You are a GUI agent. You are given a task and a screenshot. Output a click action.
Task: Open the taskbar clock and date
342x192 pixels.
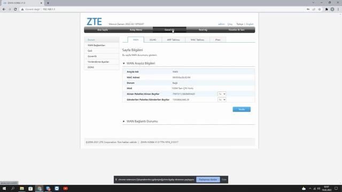pyautogui.click(x=327, y=188)
